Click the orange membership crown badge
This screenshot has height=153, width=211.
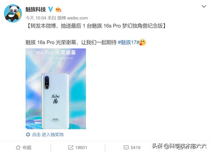tap(58, 10)
